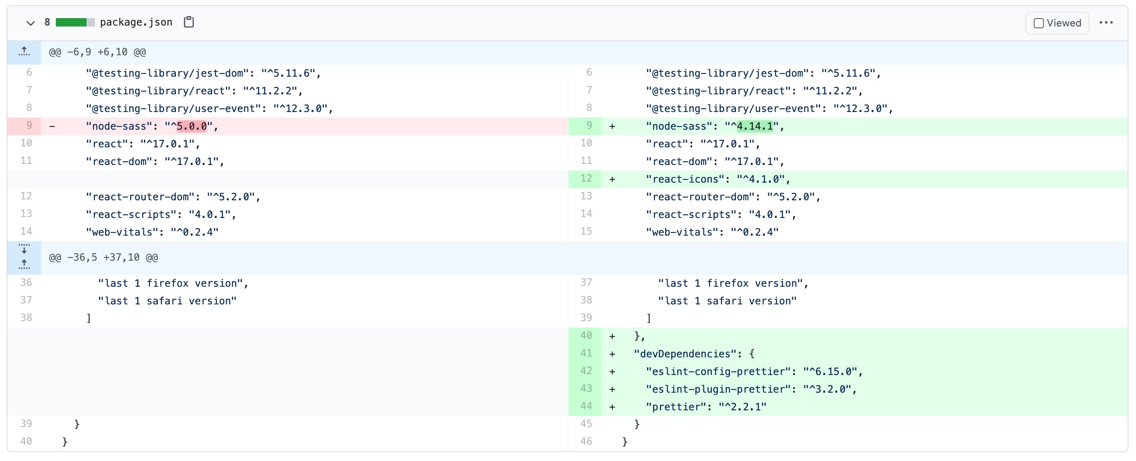Select added line 9 number on right side
The image size is (1136, 461).
[585, 126]
